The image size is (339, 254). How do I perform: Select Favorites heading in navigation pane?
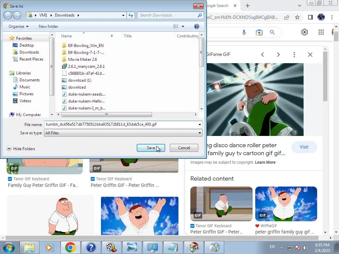(24, 38)
